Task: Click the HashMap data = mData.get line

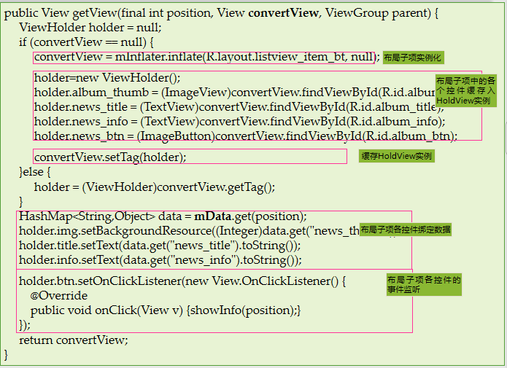Action: [x=163, y=216]
